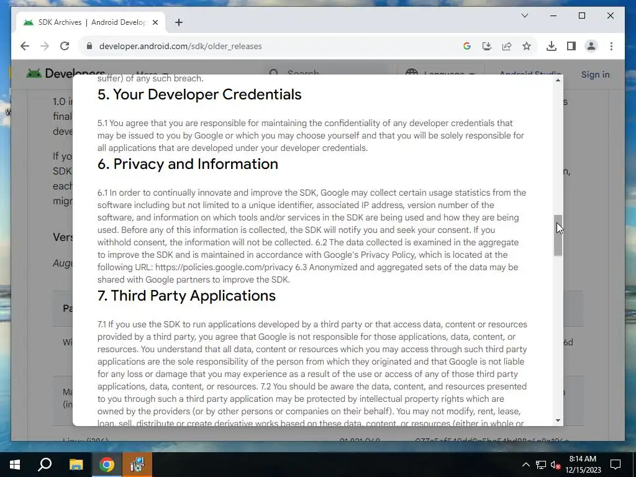
Task: Close the SDK Archives tab
Action: [x=155, y=22]
